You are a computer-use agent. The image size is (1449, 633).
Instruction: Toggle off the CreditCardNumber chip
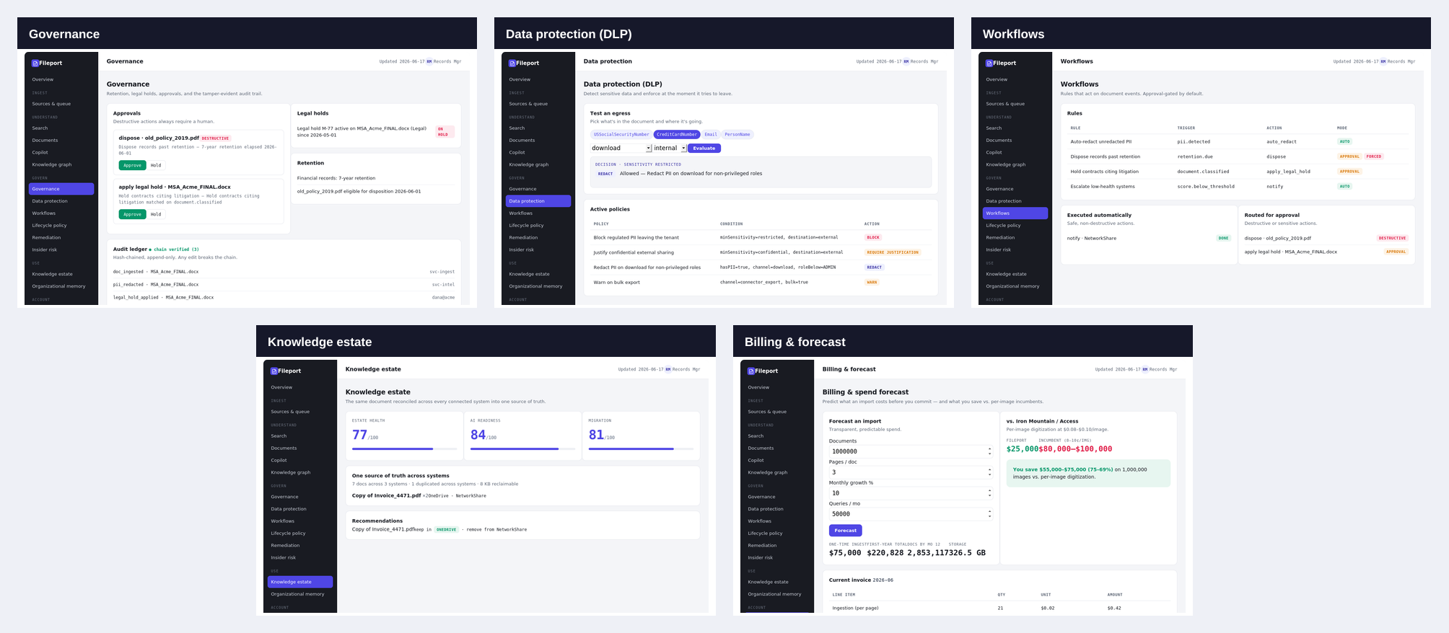[x=677, y=135]
